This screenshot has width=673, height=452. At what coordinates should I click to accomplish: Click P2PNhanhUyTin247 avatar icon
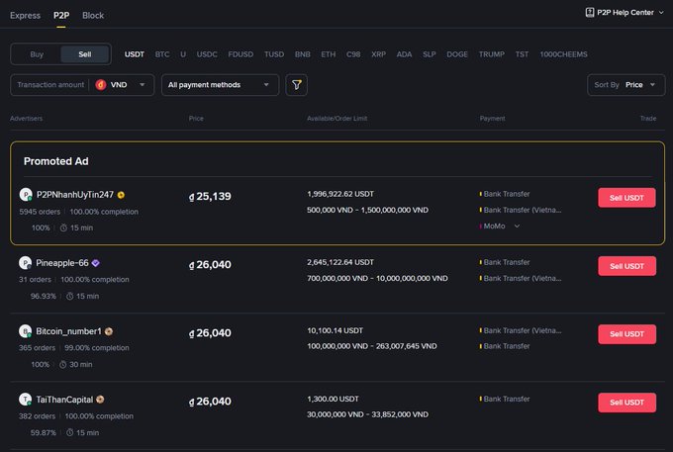point(26,194)
